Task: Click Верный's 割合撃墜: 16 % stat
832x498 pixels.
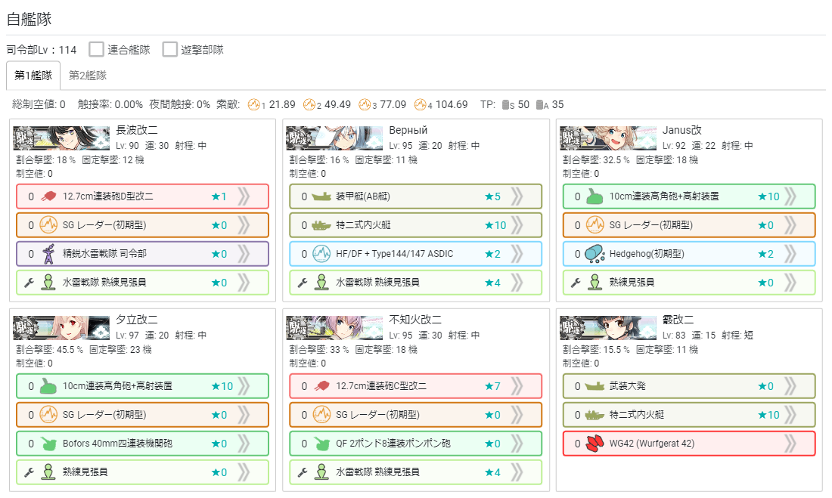Action: (x=319, y=159)
